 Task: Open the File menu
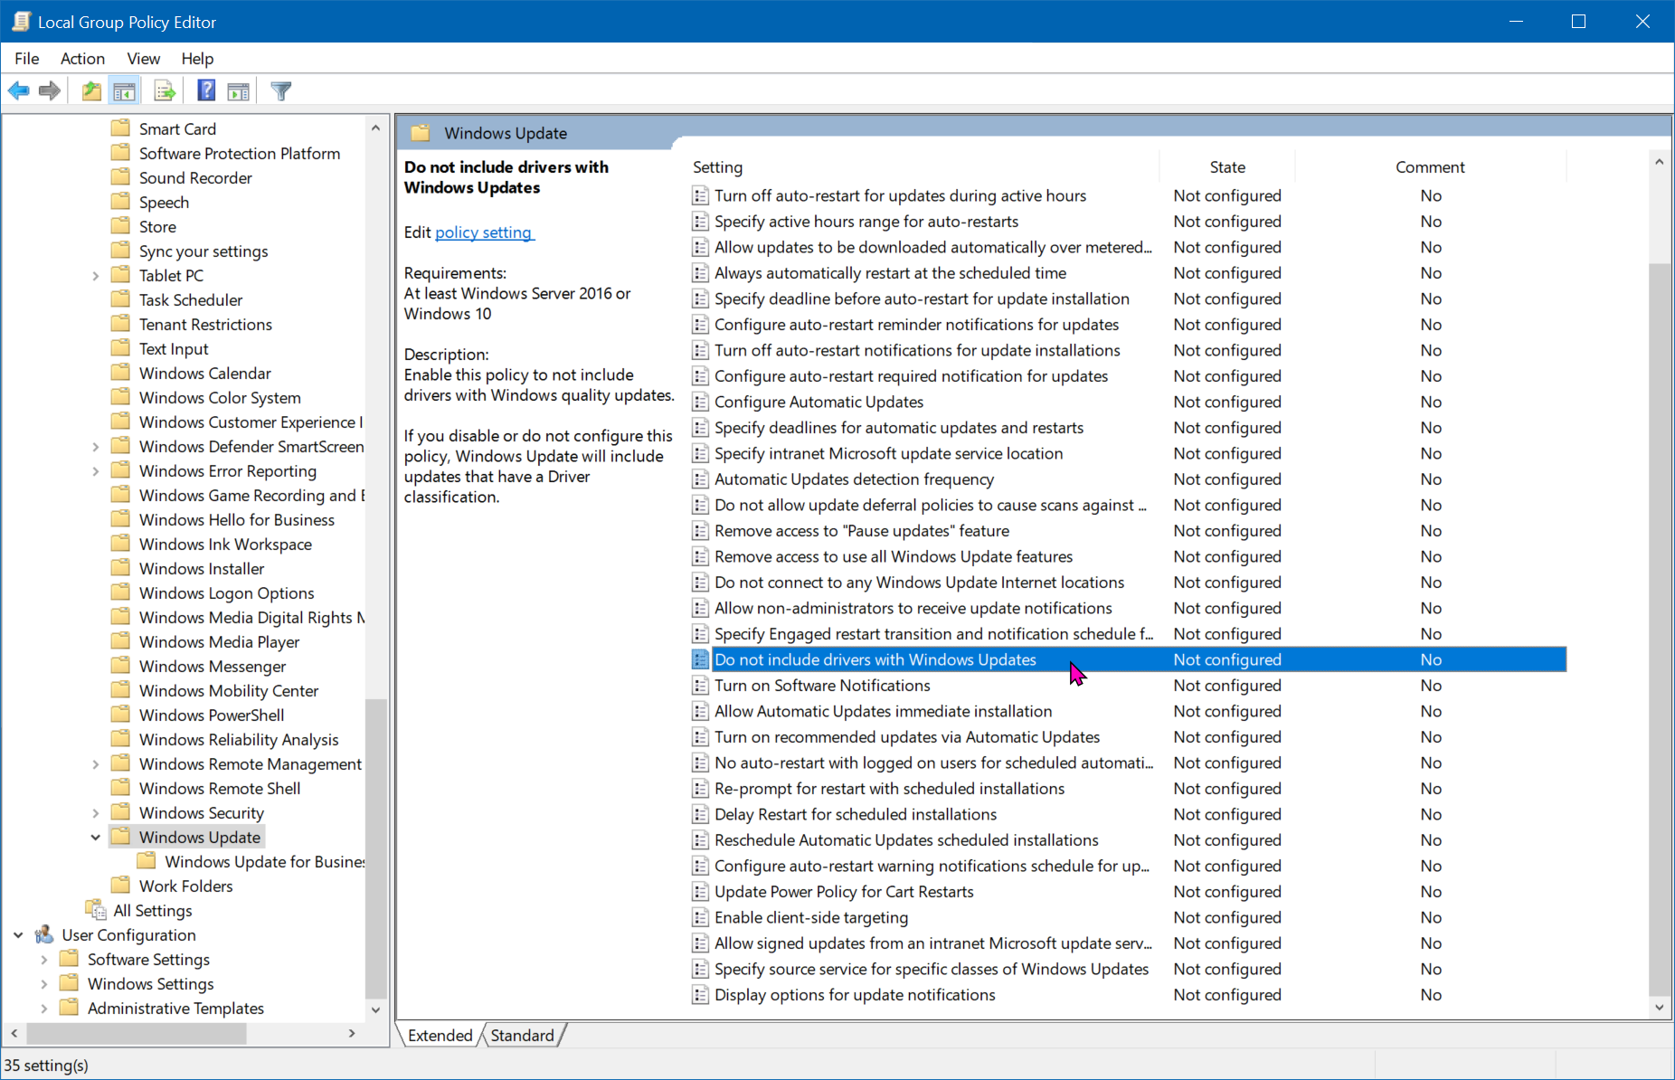[x=27, y=58]
